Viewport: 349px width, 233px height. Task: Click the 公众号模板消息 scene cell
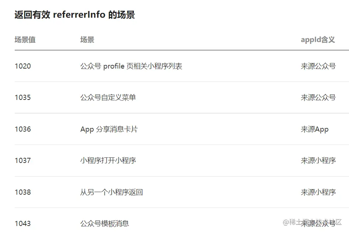(x=105, y=224)
